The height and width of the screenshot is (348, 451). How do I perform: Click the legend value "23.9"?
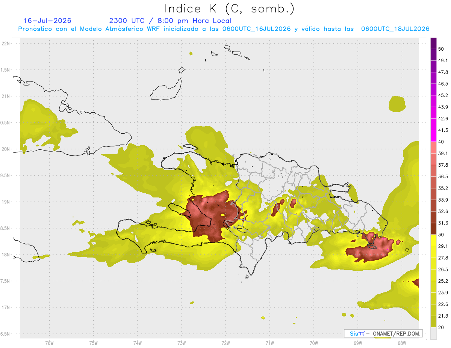point(443,292)
